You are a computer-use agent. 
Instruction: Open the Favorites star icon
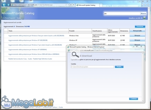click(145, 5)
